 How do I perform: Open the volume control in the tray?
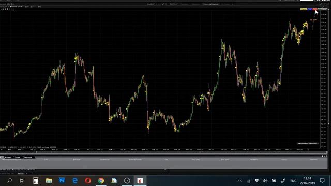265,181
